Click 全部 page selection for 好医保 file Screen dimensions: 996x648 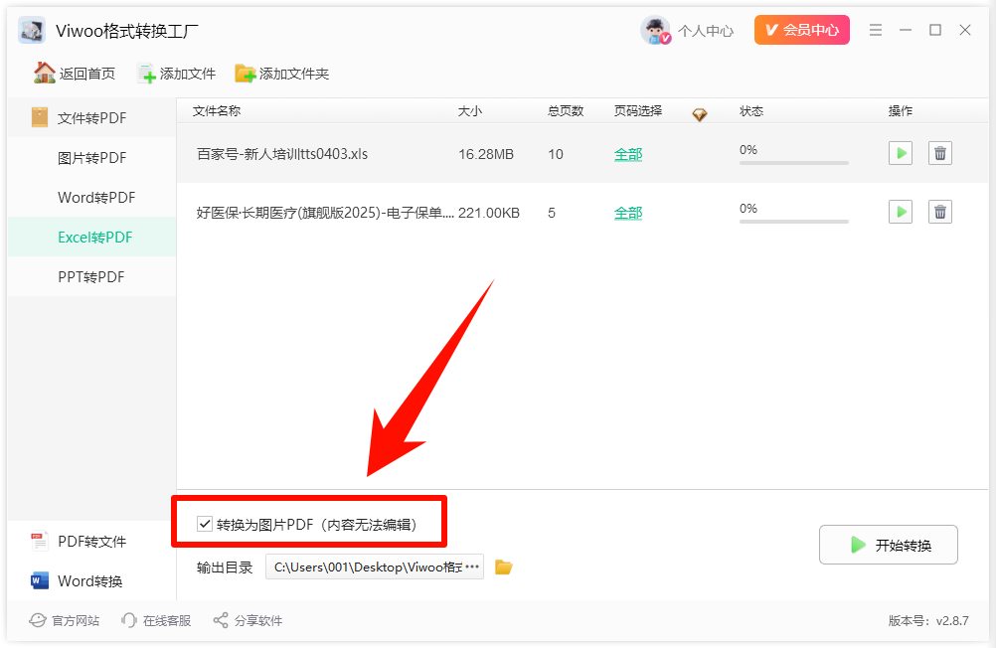pos(628,213)
